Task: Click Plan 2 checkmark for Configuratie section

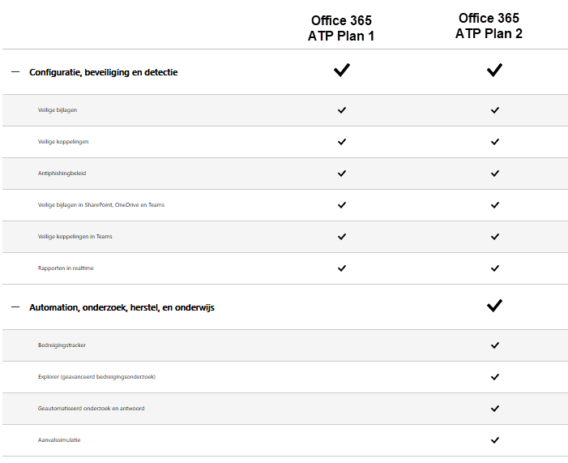Action: point(494,70)
